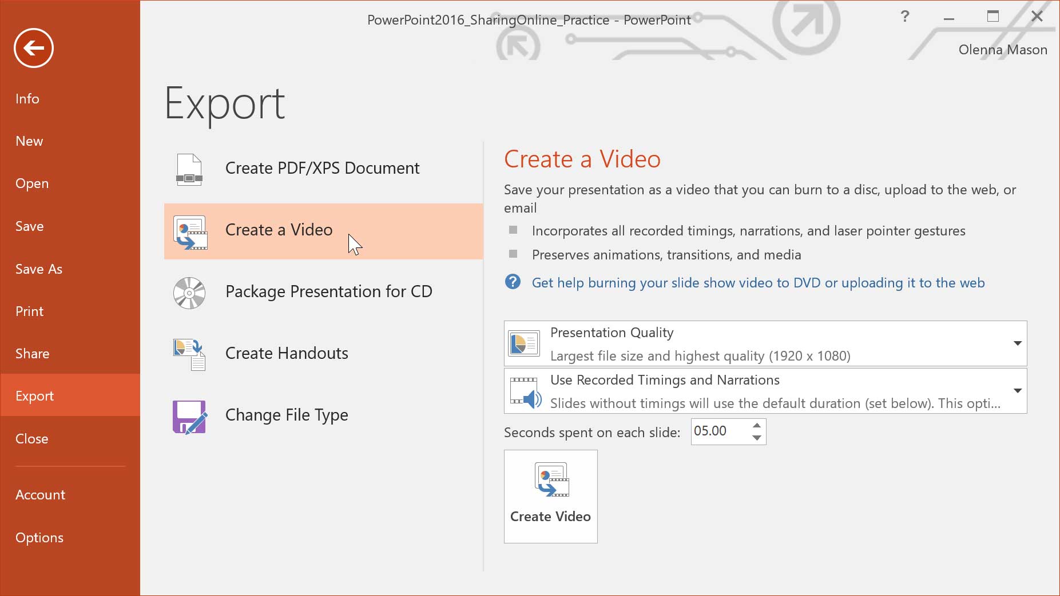This screenshot has height=596, width=1060.
Task: Open Help using the question mark icon
Action: pyautogui.click(x=906, y=17)
